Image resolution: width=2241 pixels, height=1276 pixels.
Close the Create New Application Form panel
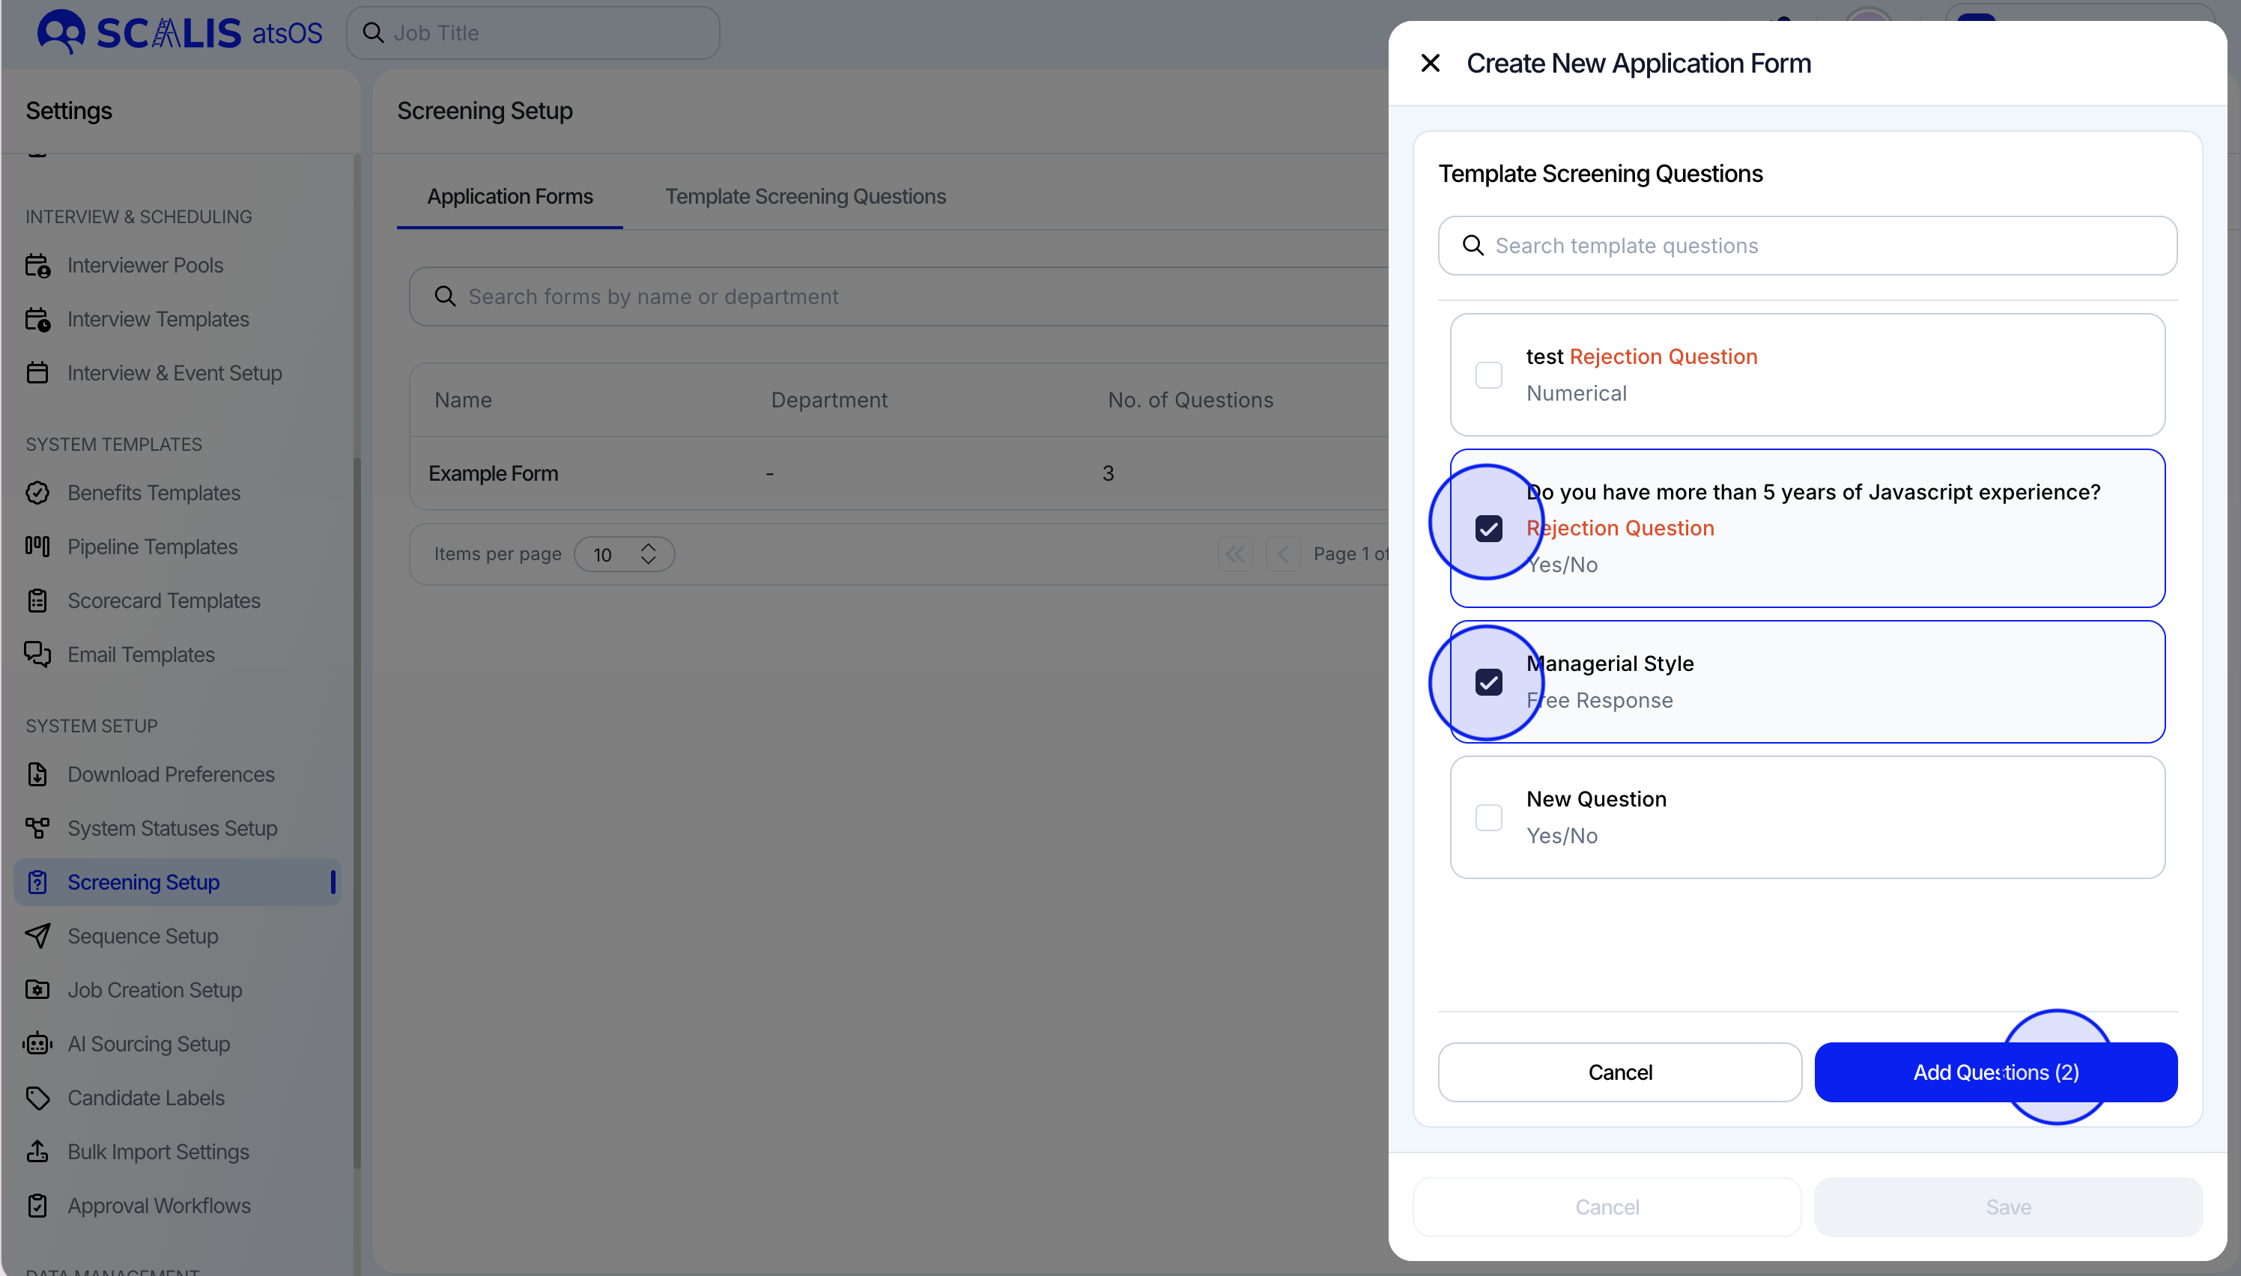pos(1431,63)
